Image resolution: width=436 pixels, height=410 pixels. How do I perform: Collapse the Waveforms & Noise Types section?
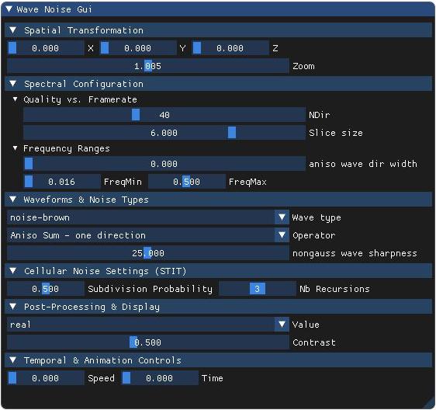[13, 200]
